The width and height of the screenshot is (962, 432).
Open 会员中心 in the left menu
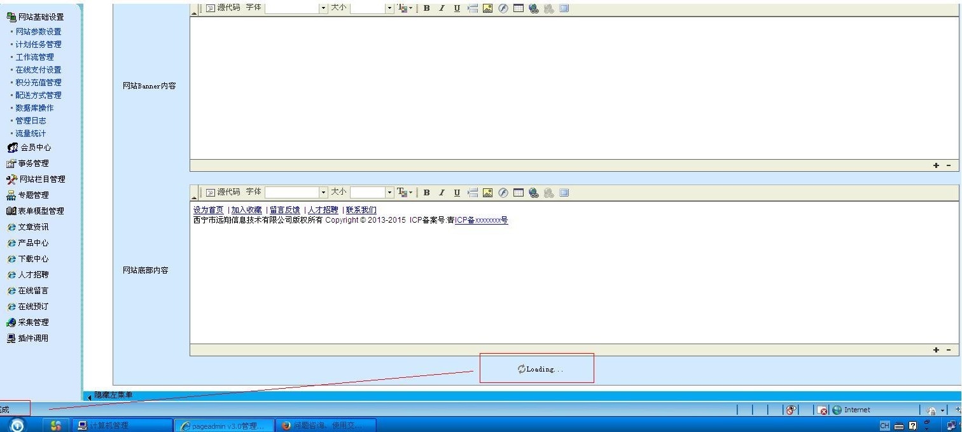tap(35, 148)
